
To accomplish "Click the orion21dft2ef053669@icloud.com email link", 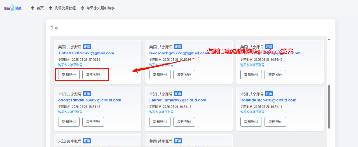I will pyautogui.click(x=90, y=100).
